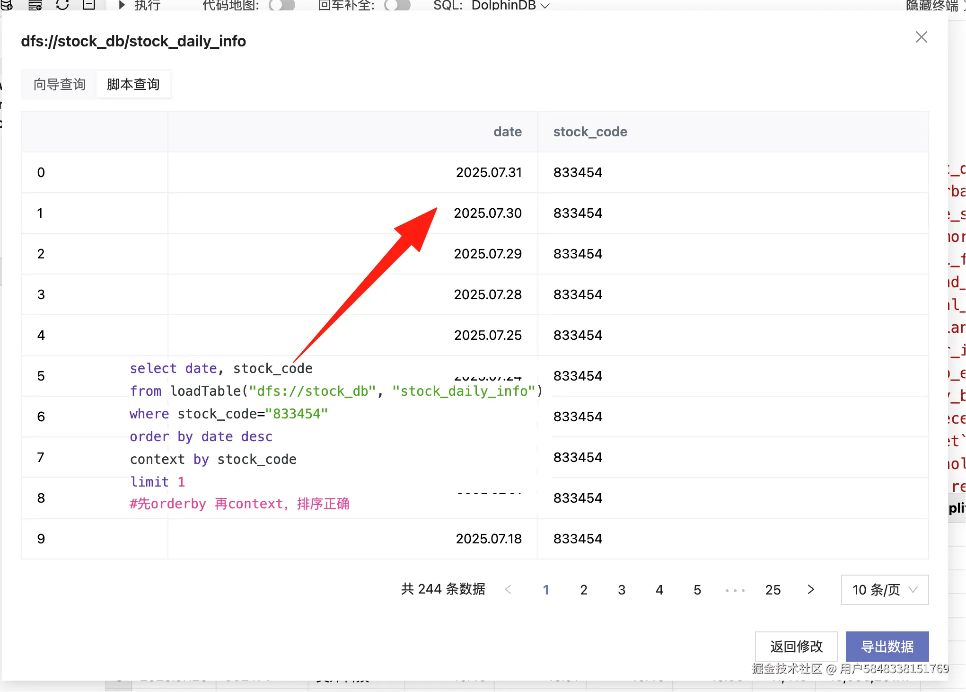Click the add table icon in toolbar
The image size is (966, 692).
[35, 5]
